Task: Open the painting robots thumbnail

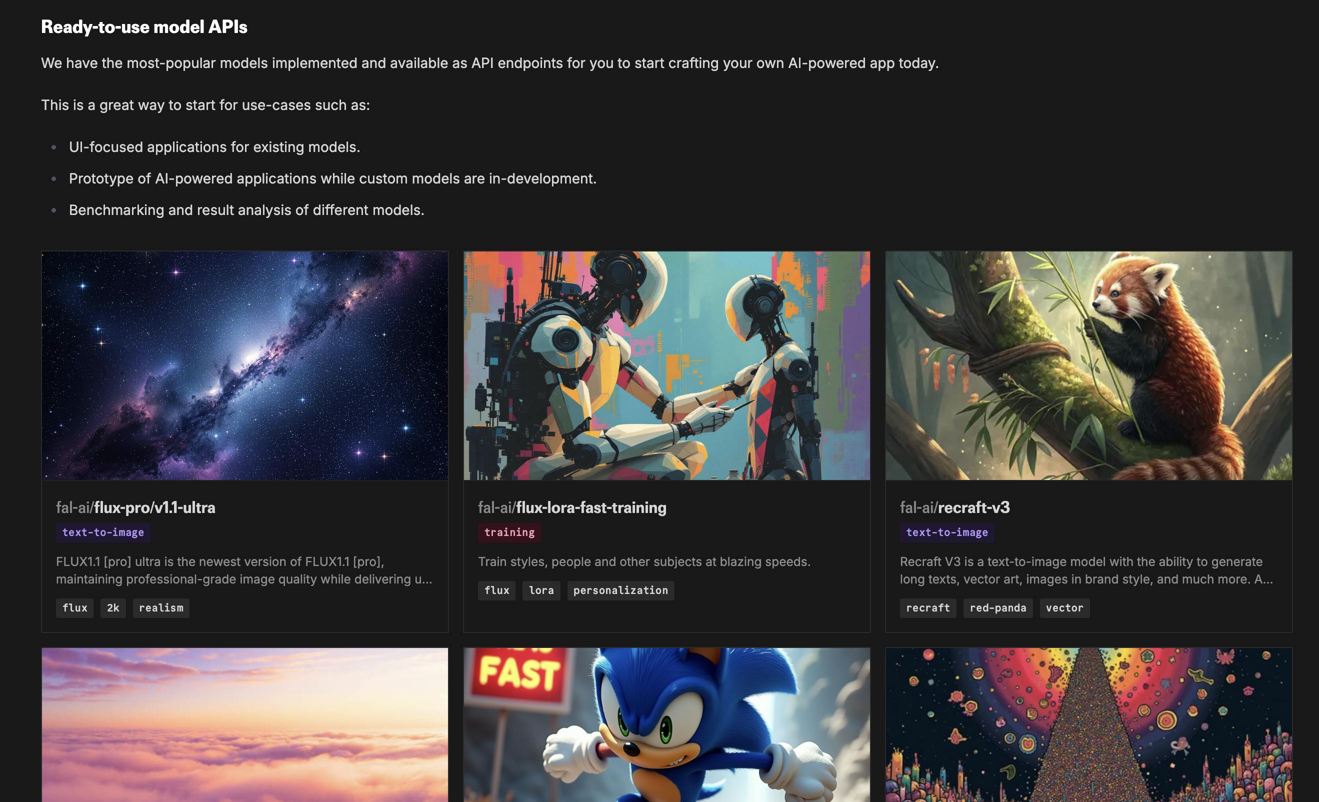Action: 666,365
